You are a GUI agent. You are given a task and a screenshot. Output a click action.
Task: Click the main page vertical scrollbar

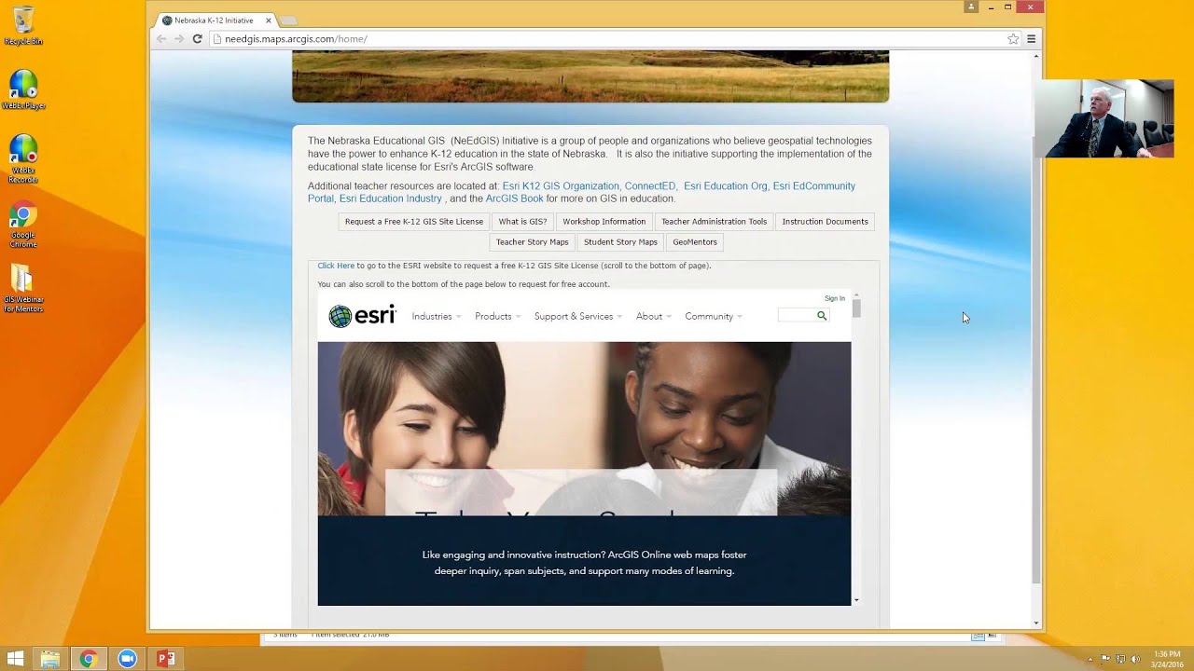click(1036, 360)
